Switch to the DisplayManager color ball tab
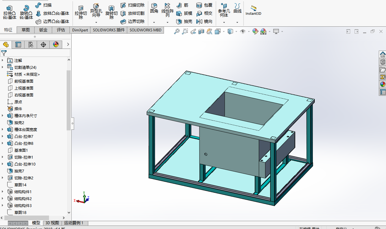The width and height of the screenshot is (386, 229). click(x=56, y=45)
